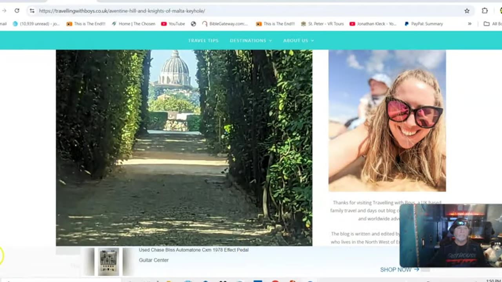Open the browser extensions puzzle icon
The width and height of the screenshot is (502, 282).
(x=485, y=11)
